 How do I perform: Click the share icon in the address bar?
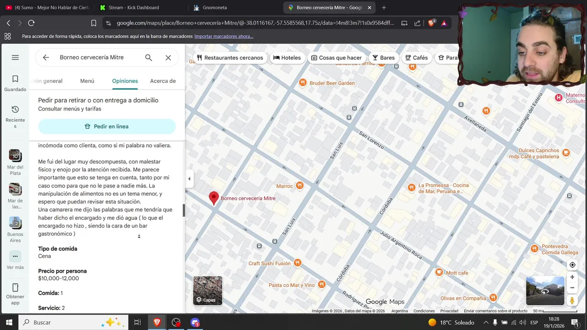pos(417,23)
